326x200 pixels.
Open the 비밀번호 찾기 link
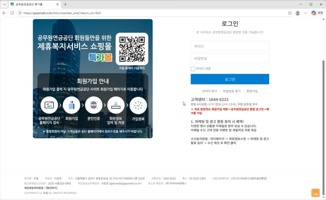(x=231, y=91)
